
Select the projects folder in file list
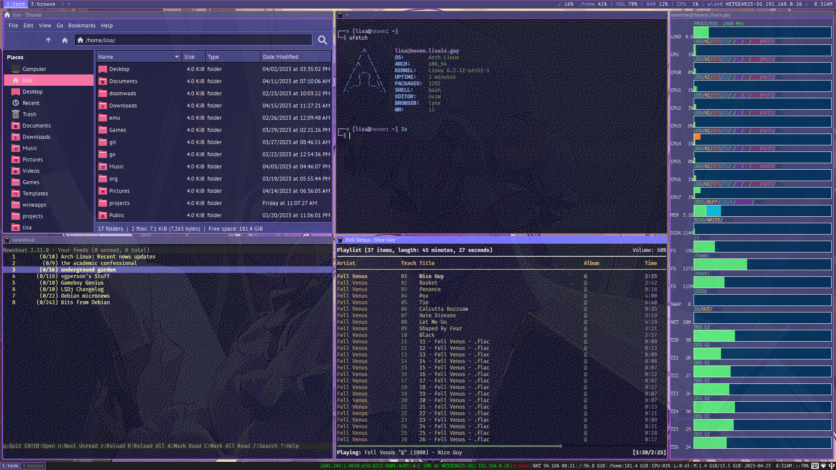click(119, 203)
